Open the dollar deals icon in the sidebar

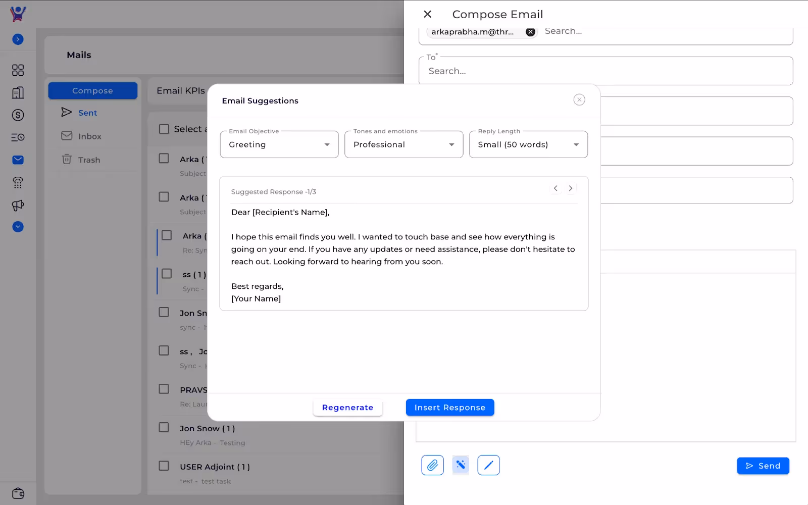point(18,115)
